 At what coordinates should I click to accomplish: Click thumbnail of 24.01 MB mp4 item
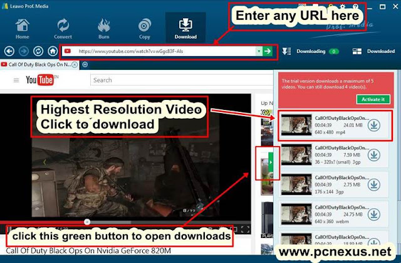coord(296,125)
